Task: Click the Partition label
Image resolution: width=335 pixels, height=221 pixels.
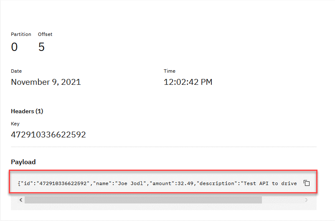Action: (21, 34)
